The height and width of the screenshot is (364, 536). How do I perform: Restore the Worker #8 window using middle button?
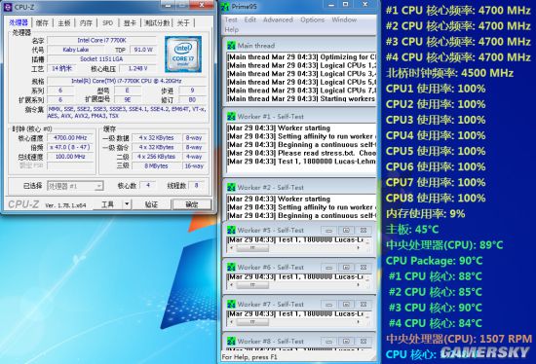[x=346, y=341]
